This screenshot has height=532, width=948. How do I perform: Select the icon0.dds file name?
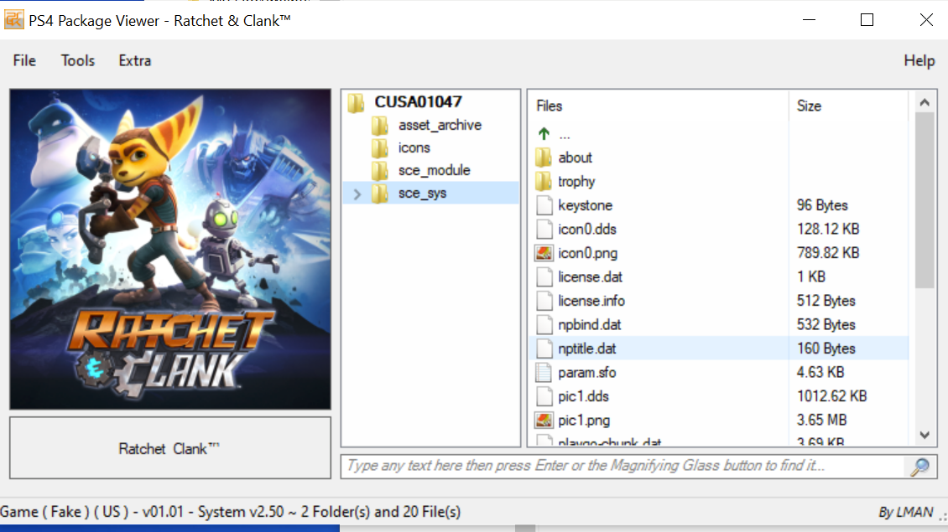tap(587, 229)
